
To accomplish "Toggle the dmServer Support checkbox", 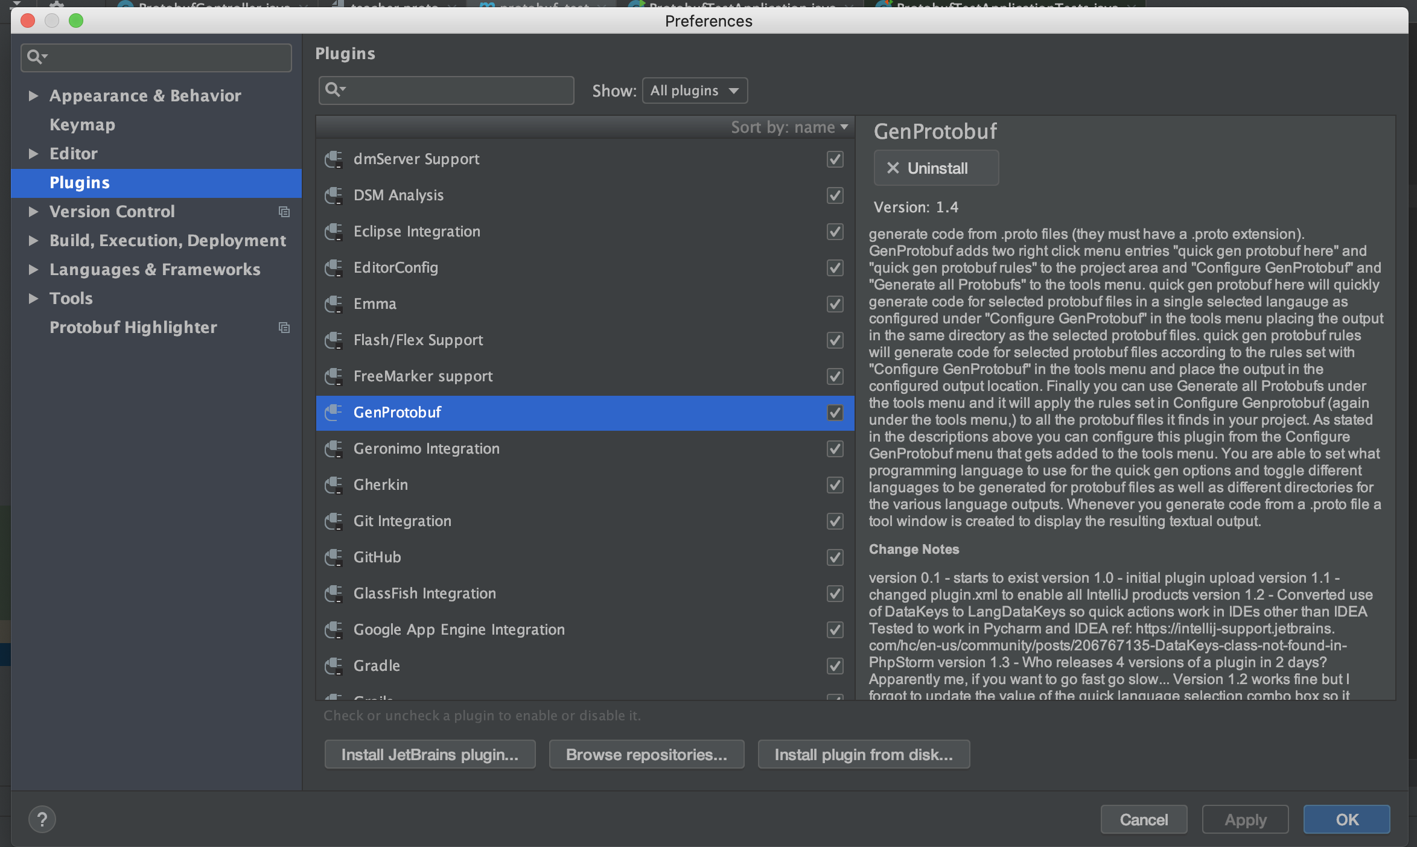I will [x=835, y=159].
